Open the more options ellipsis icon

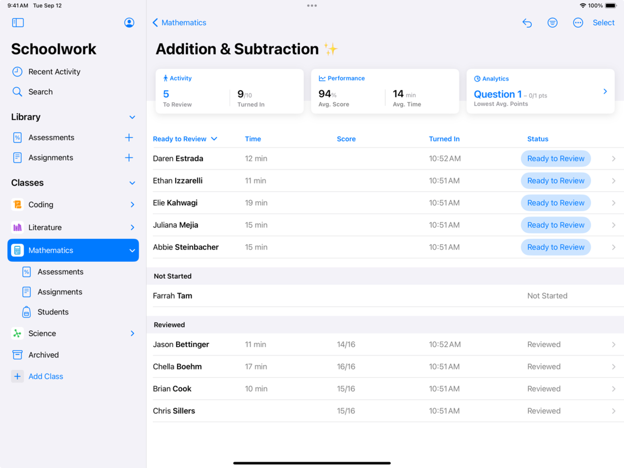(578, 22)
